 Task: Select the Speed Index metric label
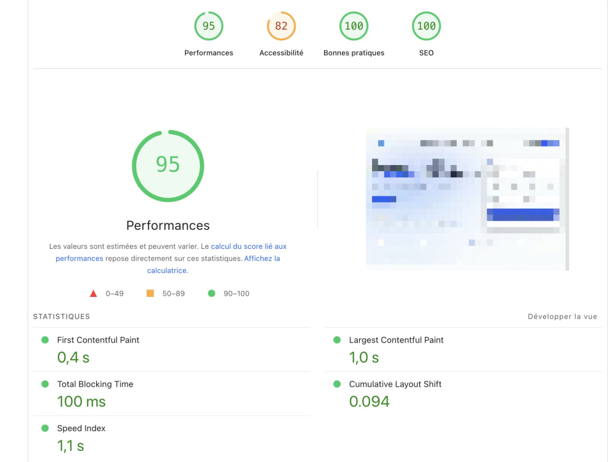(81, 428)
